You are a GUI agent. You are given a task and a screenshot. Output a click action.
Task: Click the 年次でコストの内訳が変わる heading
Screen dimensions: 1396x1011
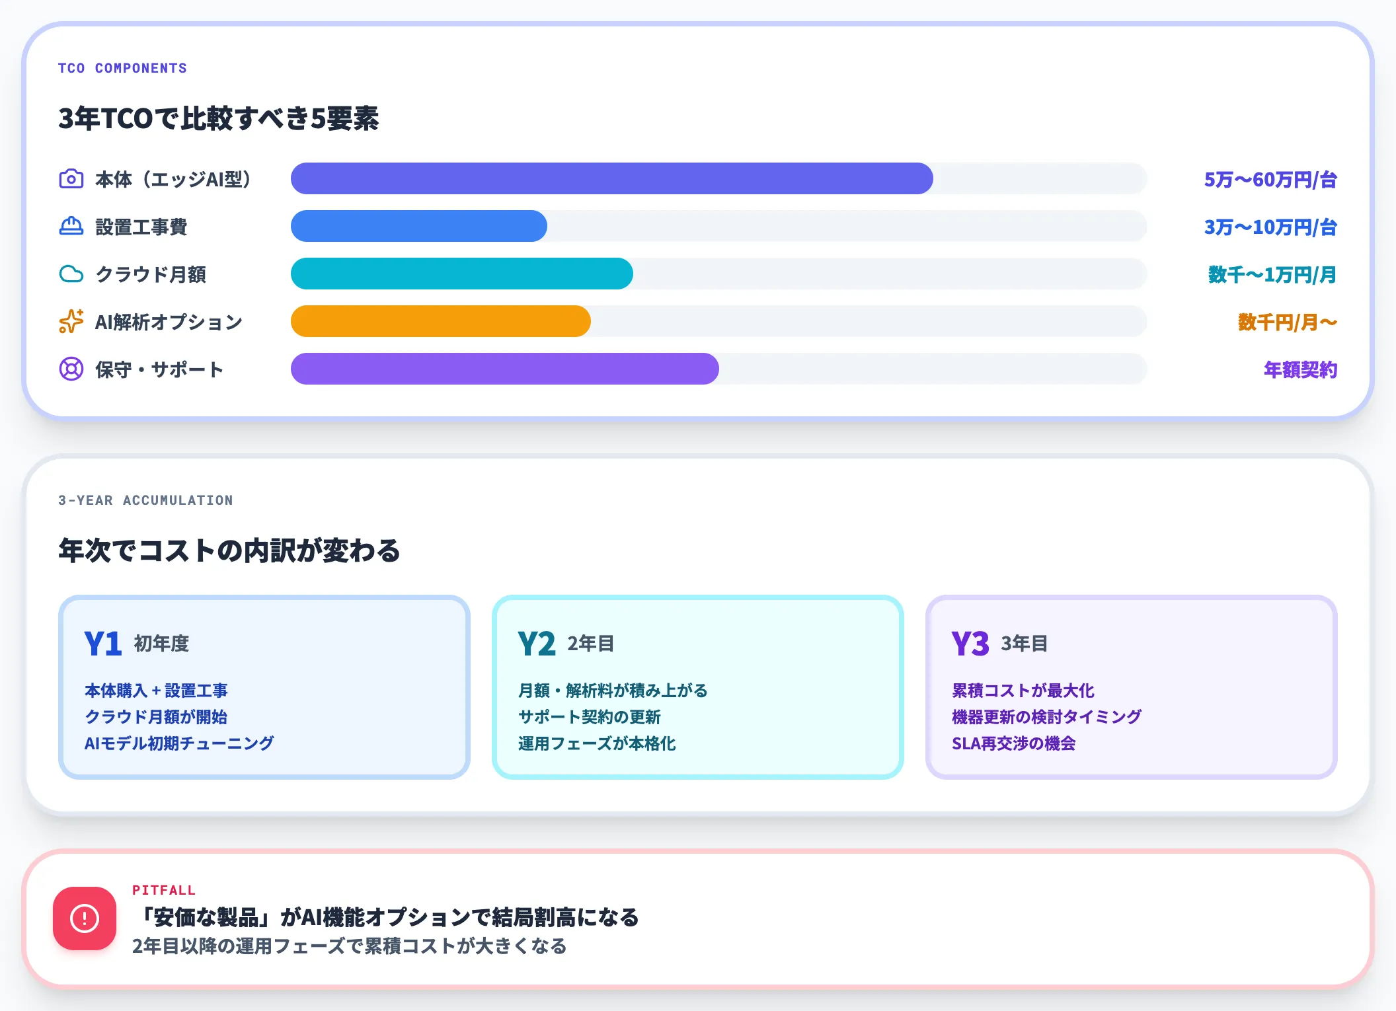tap(229, 550)
